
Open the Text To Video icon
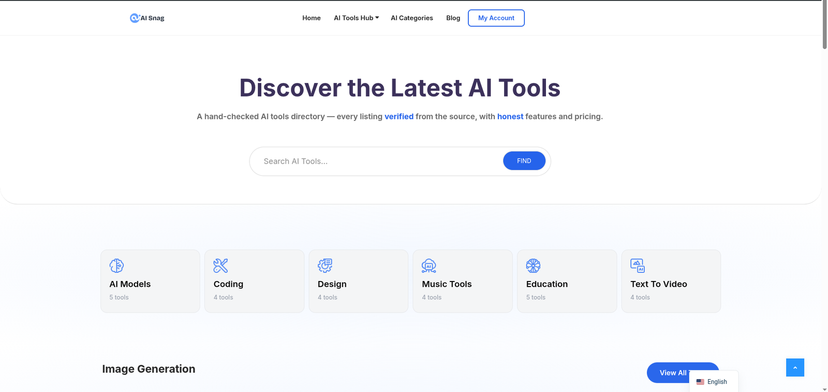click(638, 265)
